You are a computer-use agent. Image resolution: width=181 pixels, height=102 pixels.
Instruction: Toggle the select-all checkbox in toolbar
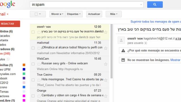click(36, 14)
